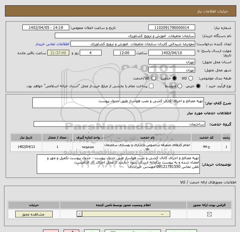Click the remaining days field showing 4
The width and height of the screenshot is (240, 232).
(x=91, y=53)
